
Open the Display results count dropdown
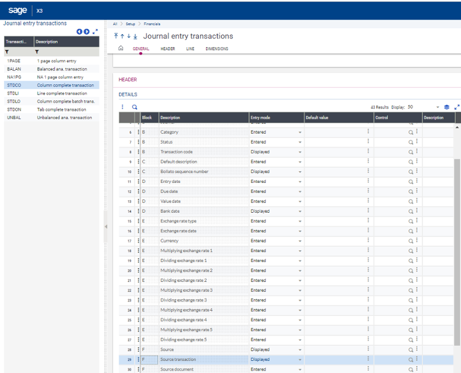point(437,107)
